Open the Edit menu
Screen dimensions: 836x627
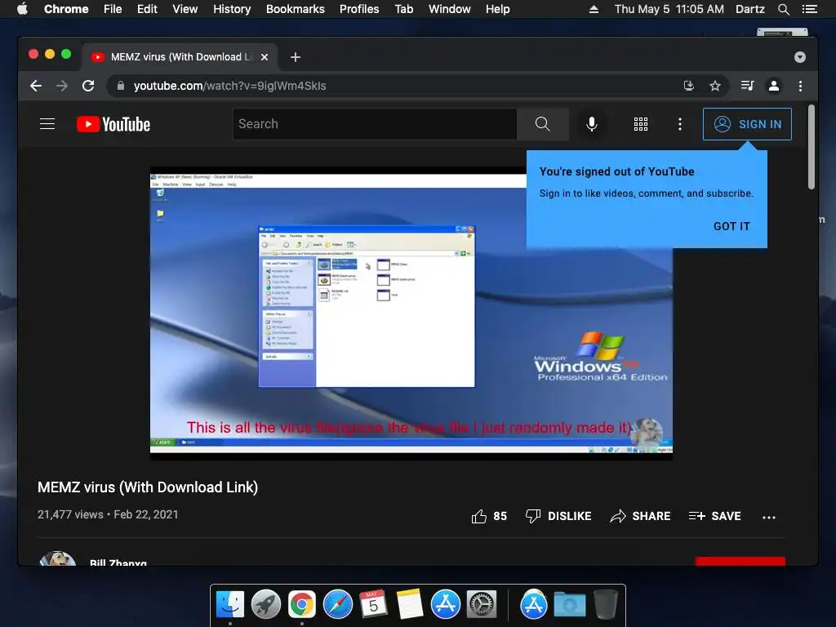(x=147, y=9)
